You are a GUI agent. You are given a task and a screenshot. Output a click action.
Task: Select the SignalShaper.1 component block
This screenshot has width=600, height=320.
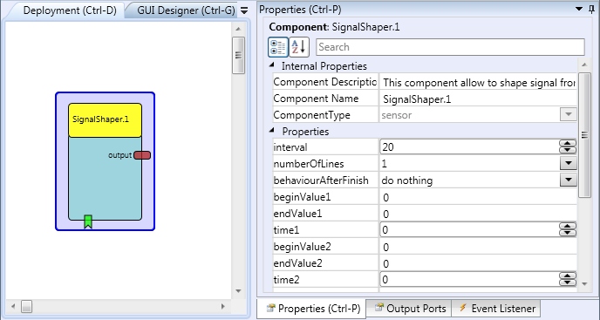coord(105,161)
